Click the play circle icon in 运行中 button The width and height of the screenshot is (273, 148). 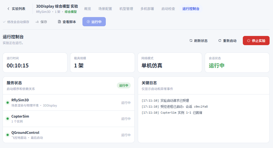point(88,22)
